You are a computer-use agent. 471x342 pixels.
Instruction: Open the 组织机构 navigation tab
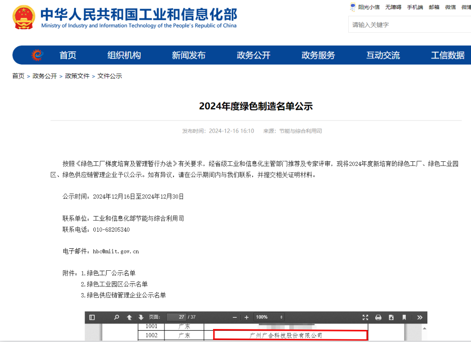124,55
